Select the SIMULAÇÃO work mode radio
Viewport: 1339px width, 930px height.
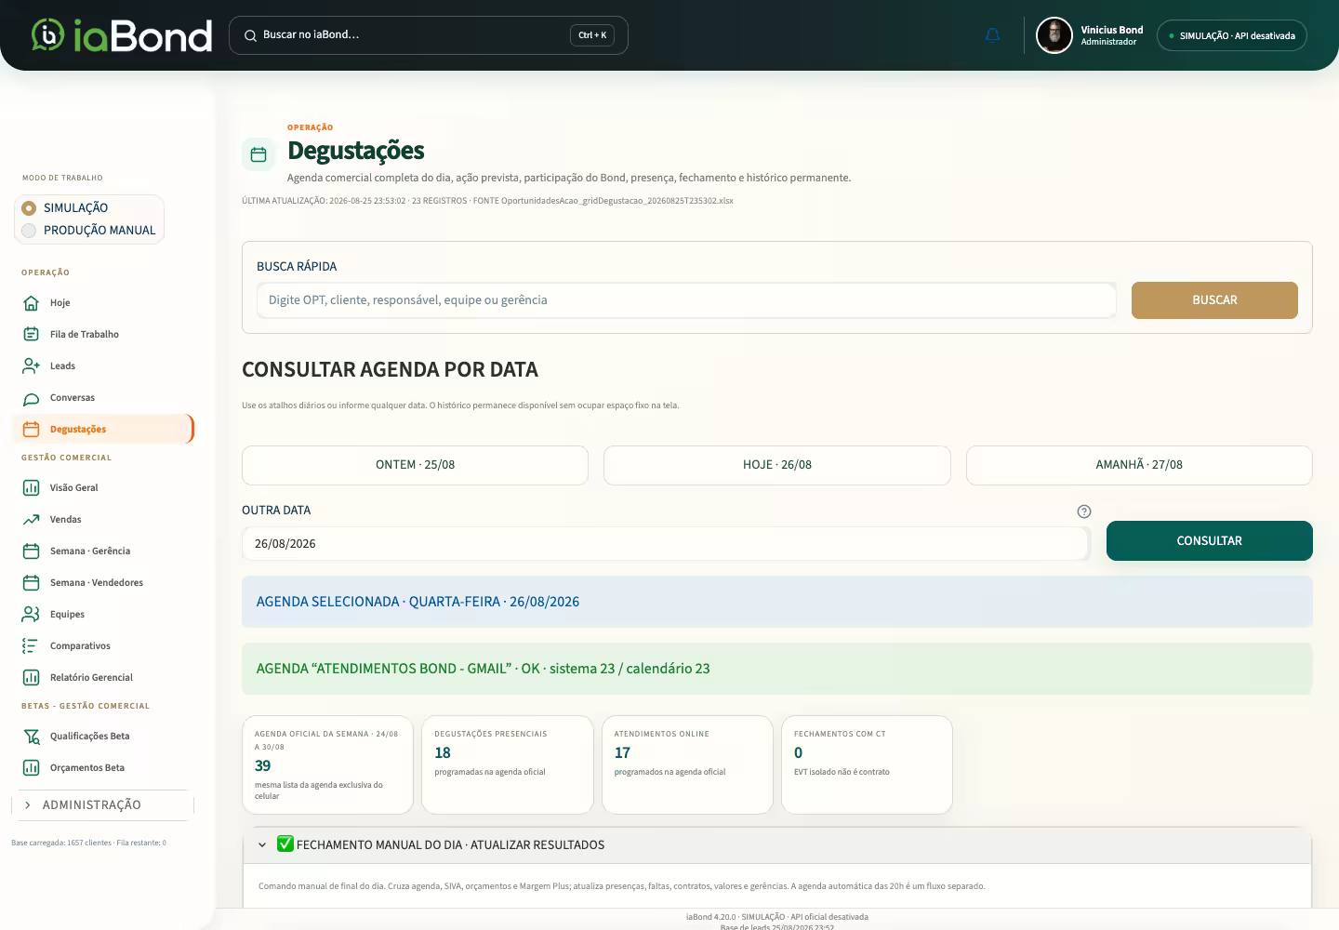(29, 208)
